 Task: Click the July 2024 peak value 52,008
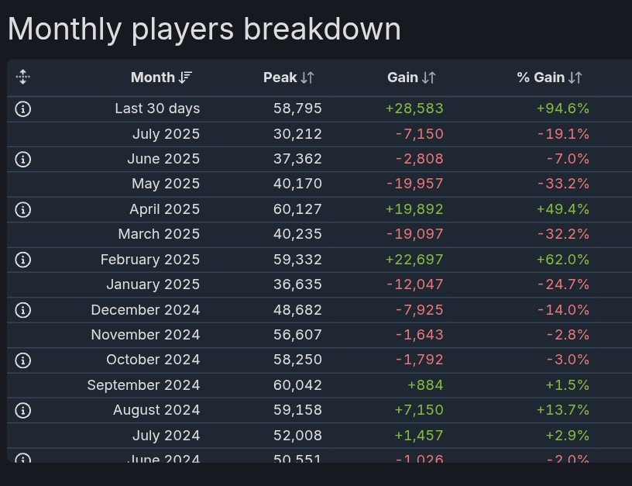point(297,436)
